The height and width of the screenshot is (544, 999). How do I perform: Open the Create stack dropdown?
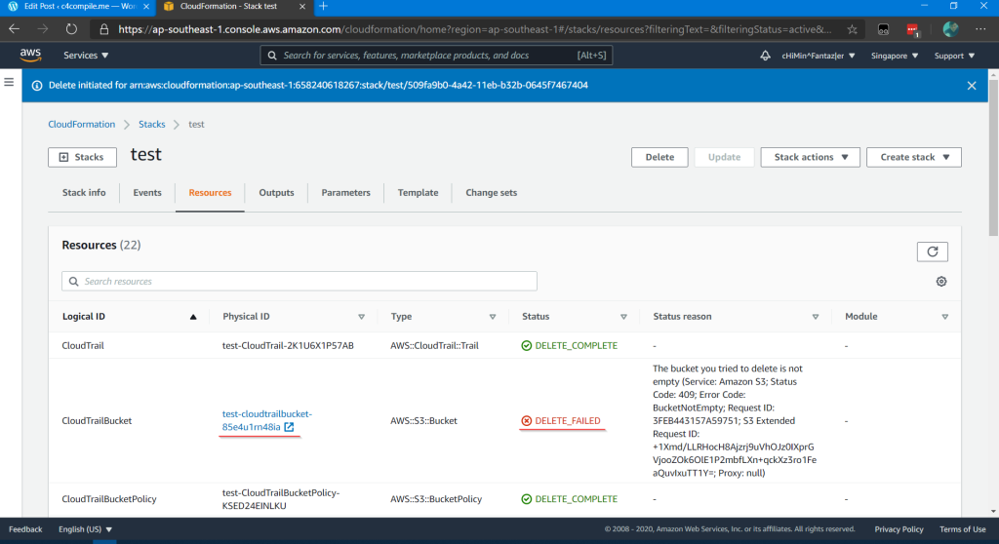pyautogui.click(x=913, y=157)
